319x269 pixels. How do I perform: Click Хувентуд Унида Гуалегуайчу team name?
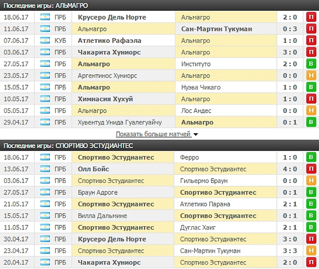click(x=119, y=123)
